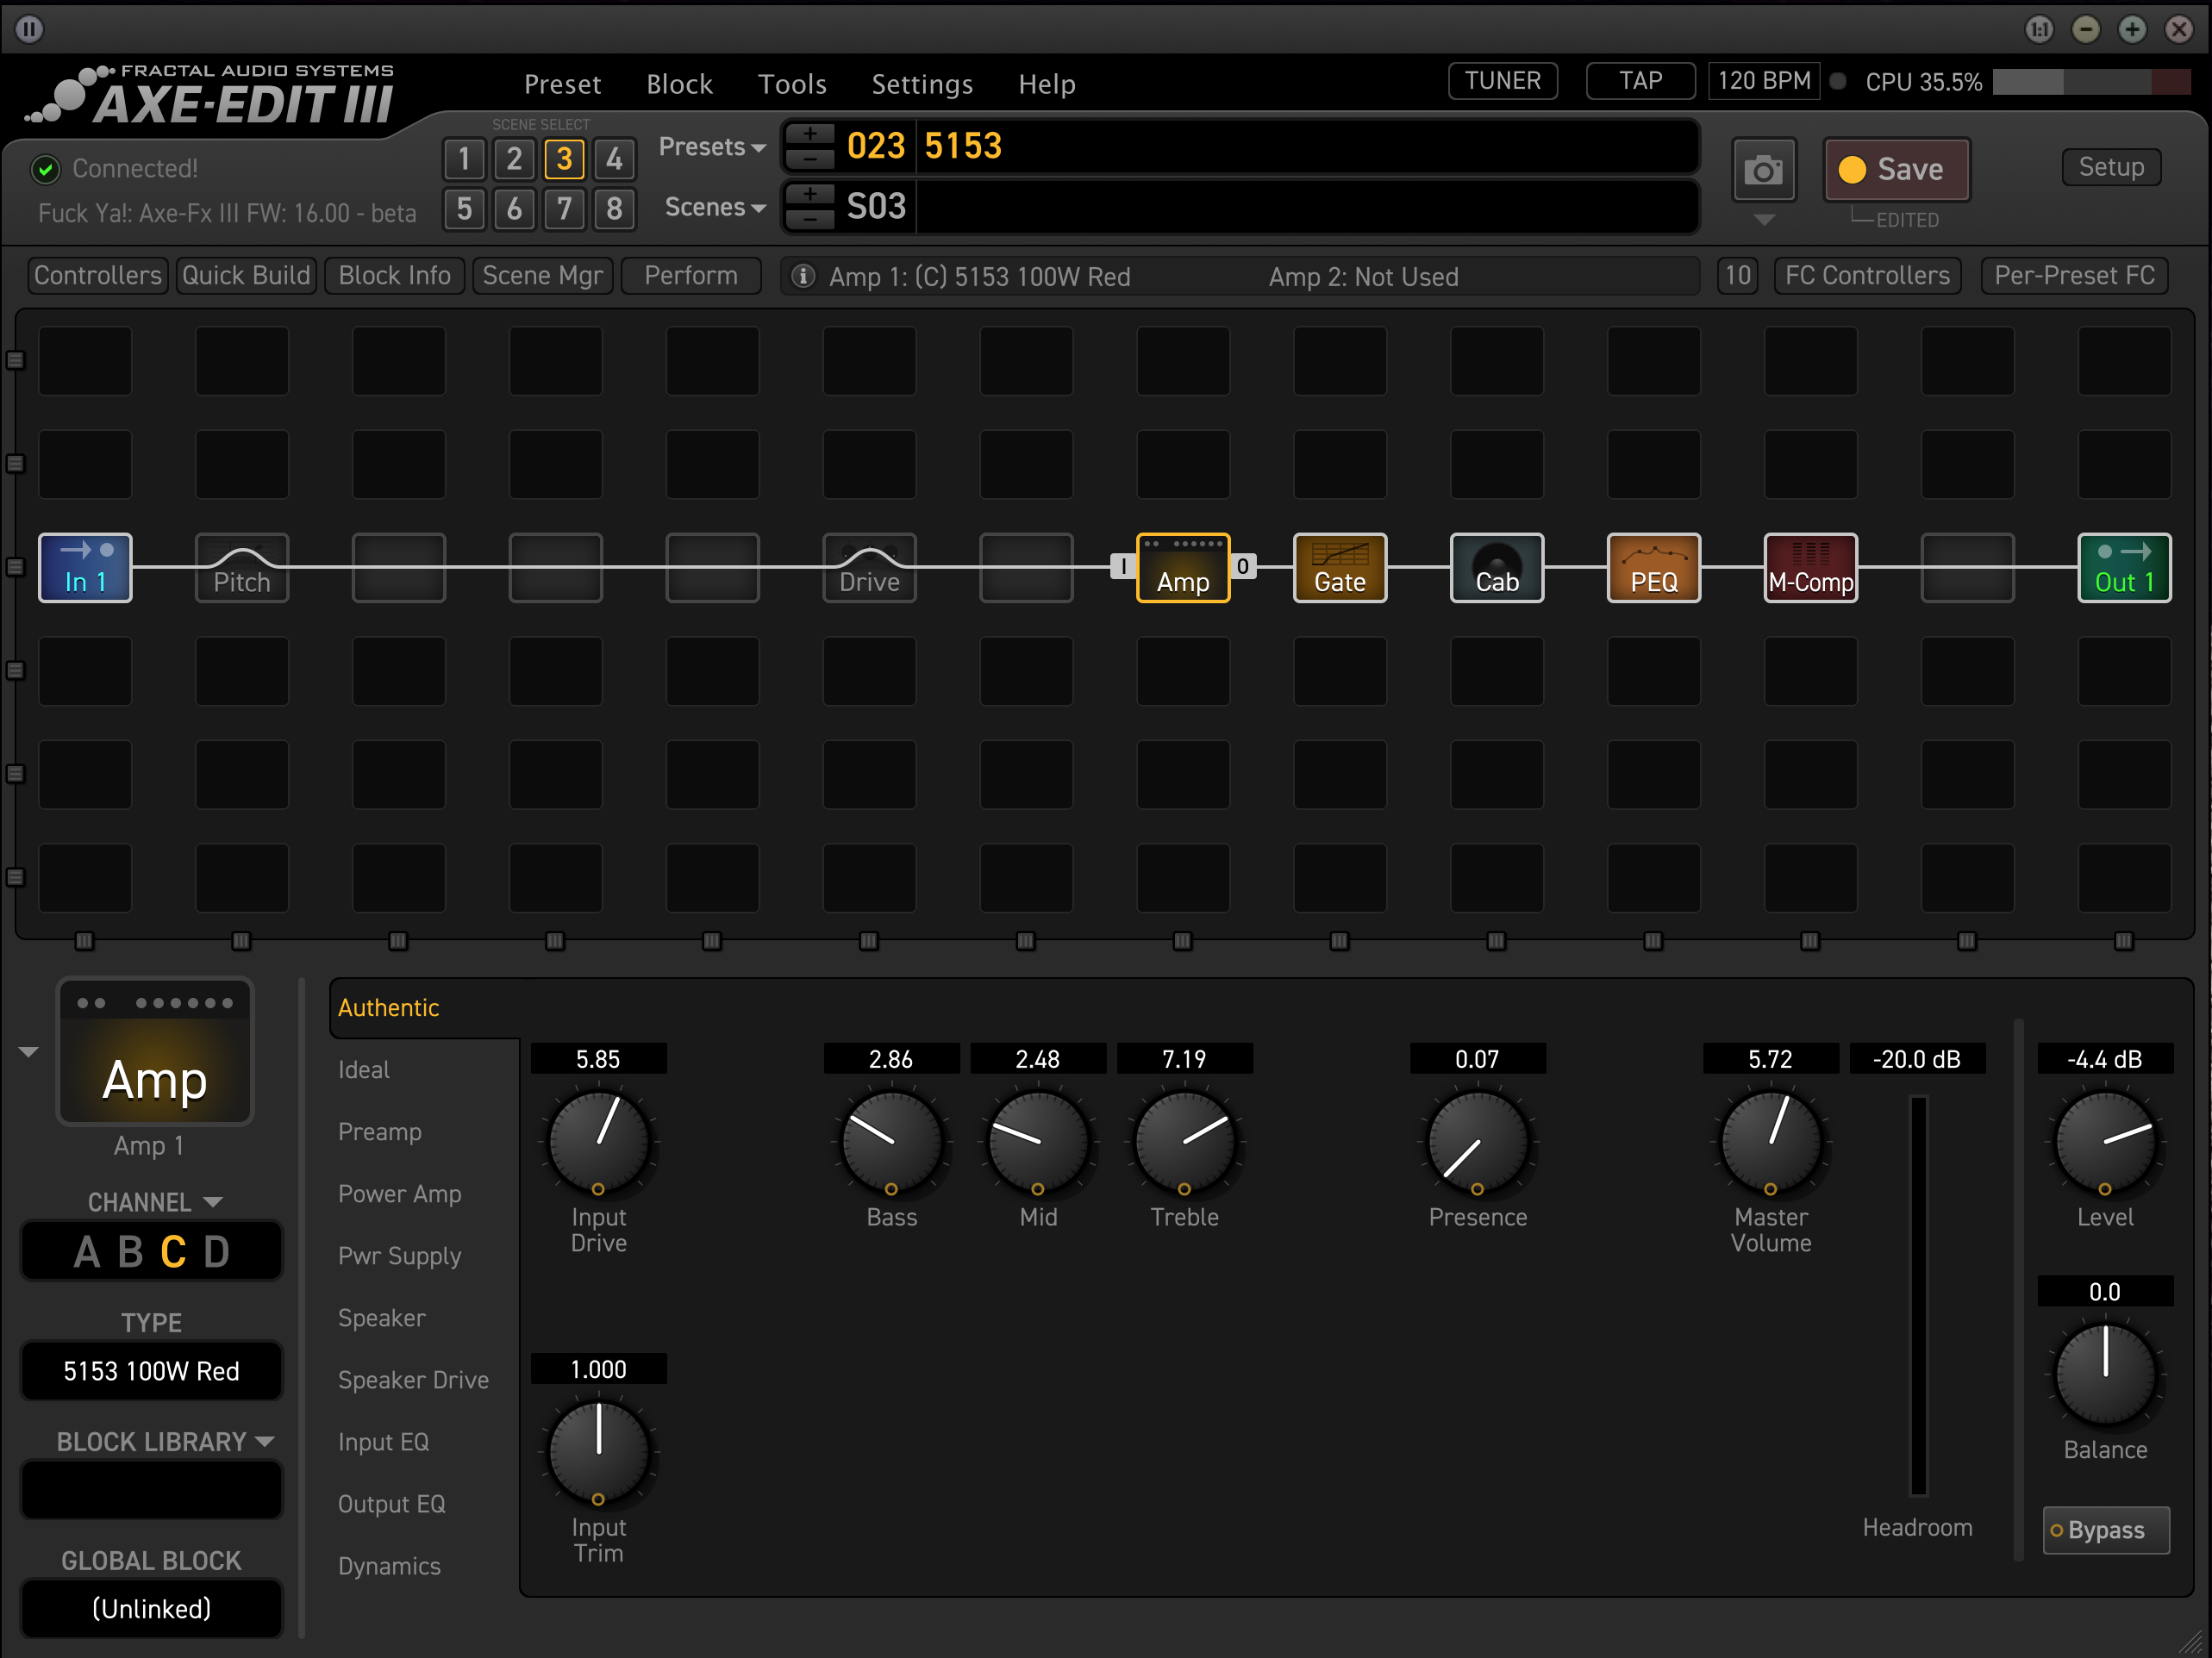The width and height of the screenshot is (2212, 1658).
Task: Select the Amp block in the grid
Action: tap(1183, 568)
